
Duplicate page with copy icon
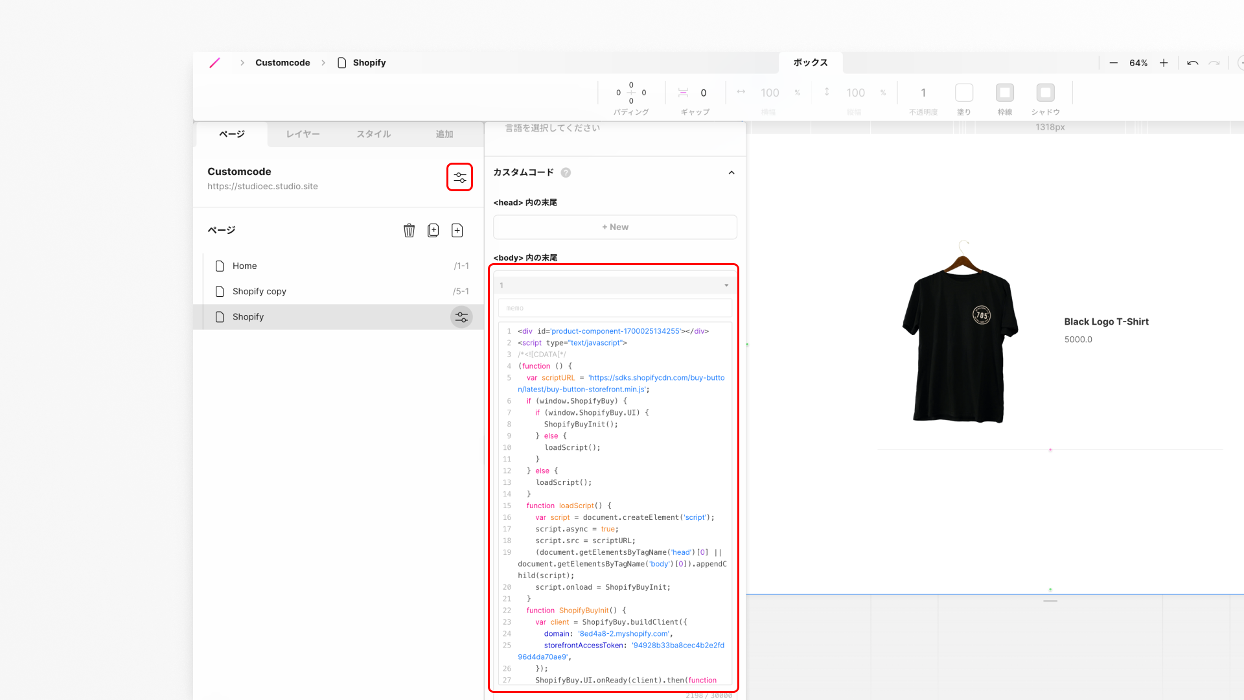click(x=433, y=230)
